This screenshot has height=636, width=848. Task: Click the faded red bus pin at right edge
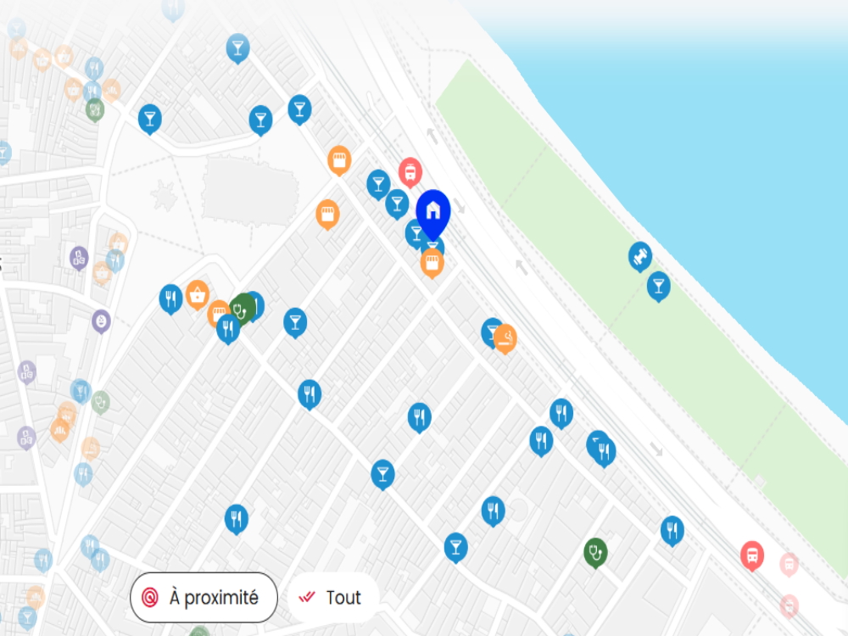[789, 565]
